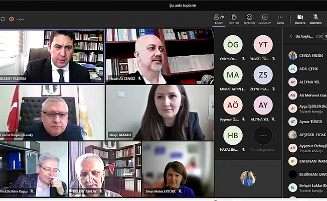Show all participants via the three-dots tile

click(x=263, y=136)
